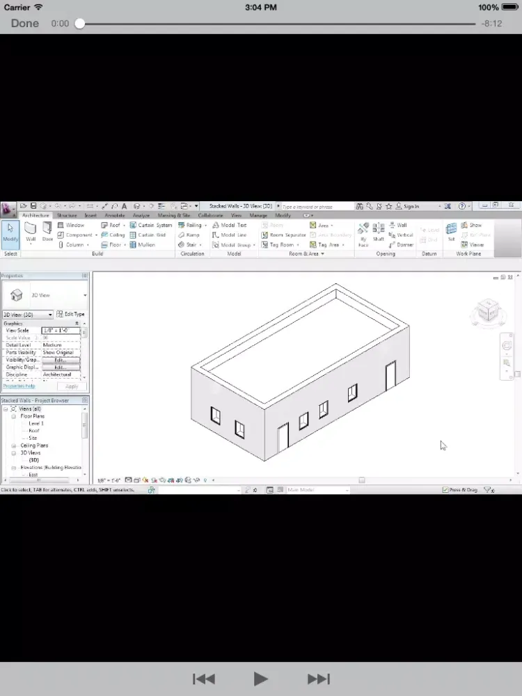Select the Shaft opening tool
Image resolution: width=522 pixels, height=696 pixels.
[378, 232]
